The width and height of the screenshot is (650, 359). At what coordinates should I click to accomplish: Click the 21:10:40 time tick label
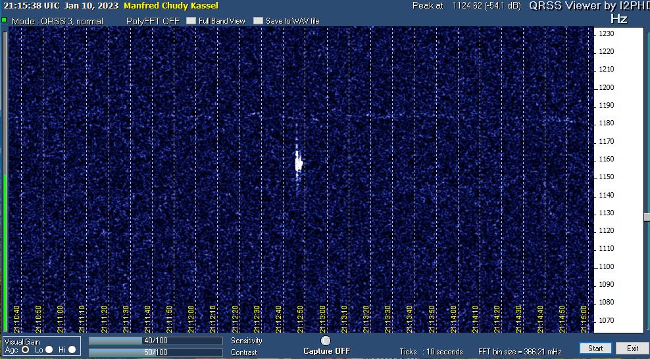[16, 320]
